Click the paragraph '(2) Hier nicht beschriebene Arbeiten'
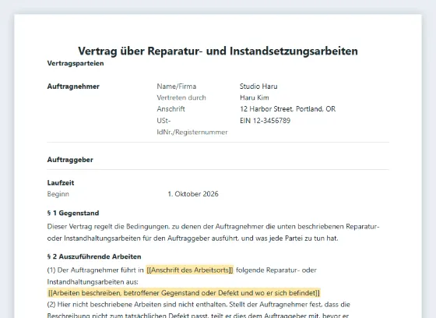 [199, 310]
